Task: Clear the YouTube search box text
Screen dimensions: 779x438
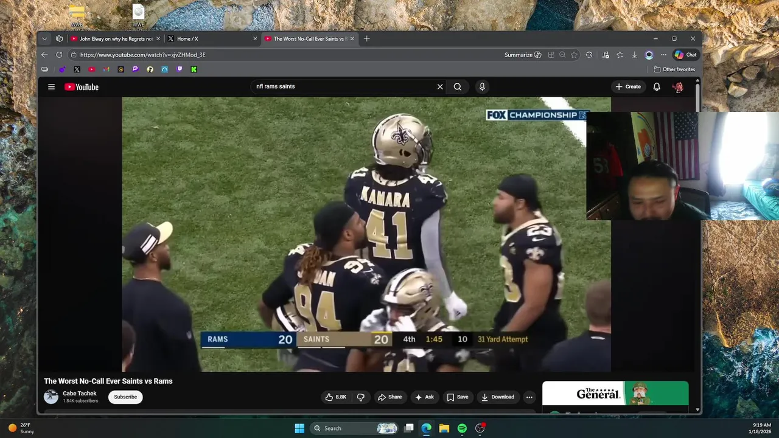Action: tap(440, 87)
